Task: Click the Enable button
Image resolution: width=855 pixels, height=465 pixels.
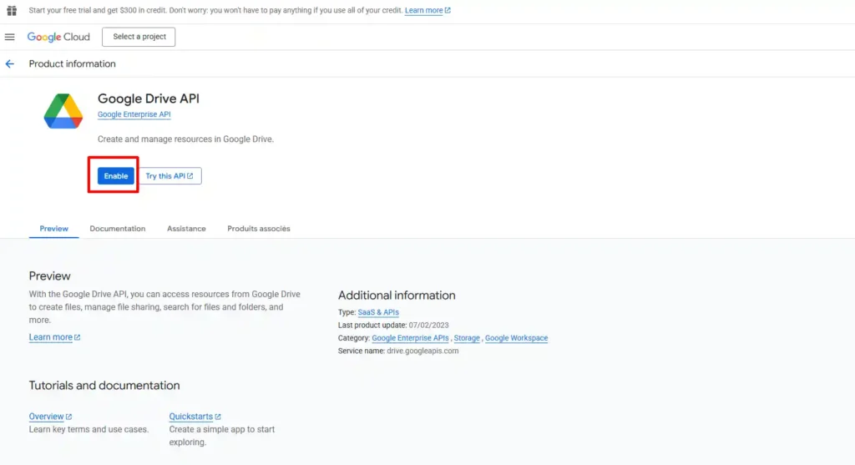Action: tap(115, 176)
